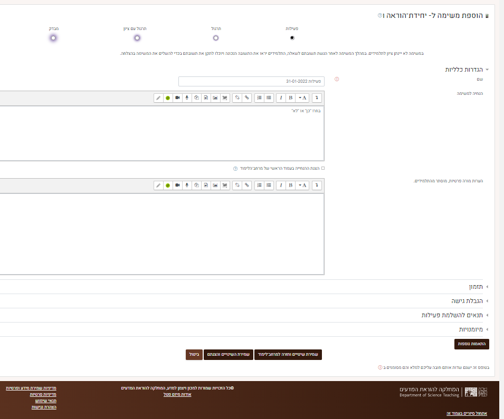Insert a link using the instruction editor toolbar
Viewport: 504px width, 419px height.
(x=246, y=98)
